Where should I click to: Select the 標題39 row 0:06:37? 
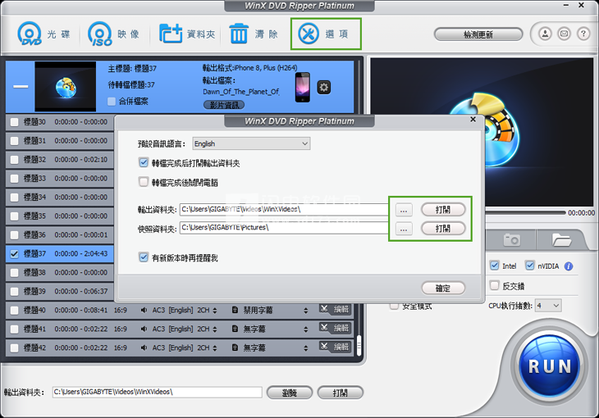coord(60,291)
